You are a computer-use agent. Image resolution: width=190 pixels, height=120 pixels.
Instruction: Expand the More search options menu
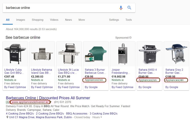(82, 20)
